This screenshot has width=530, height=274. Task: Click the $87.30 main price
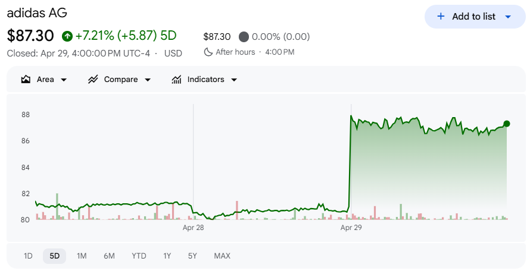click(x=30, y=36)
